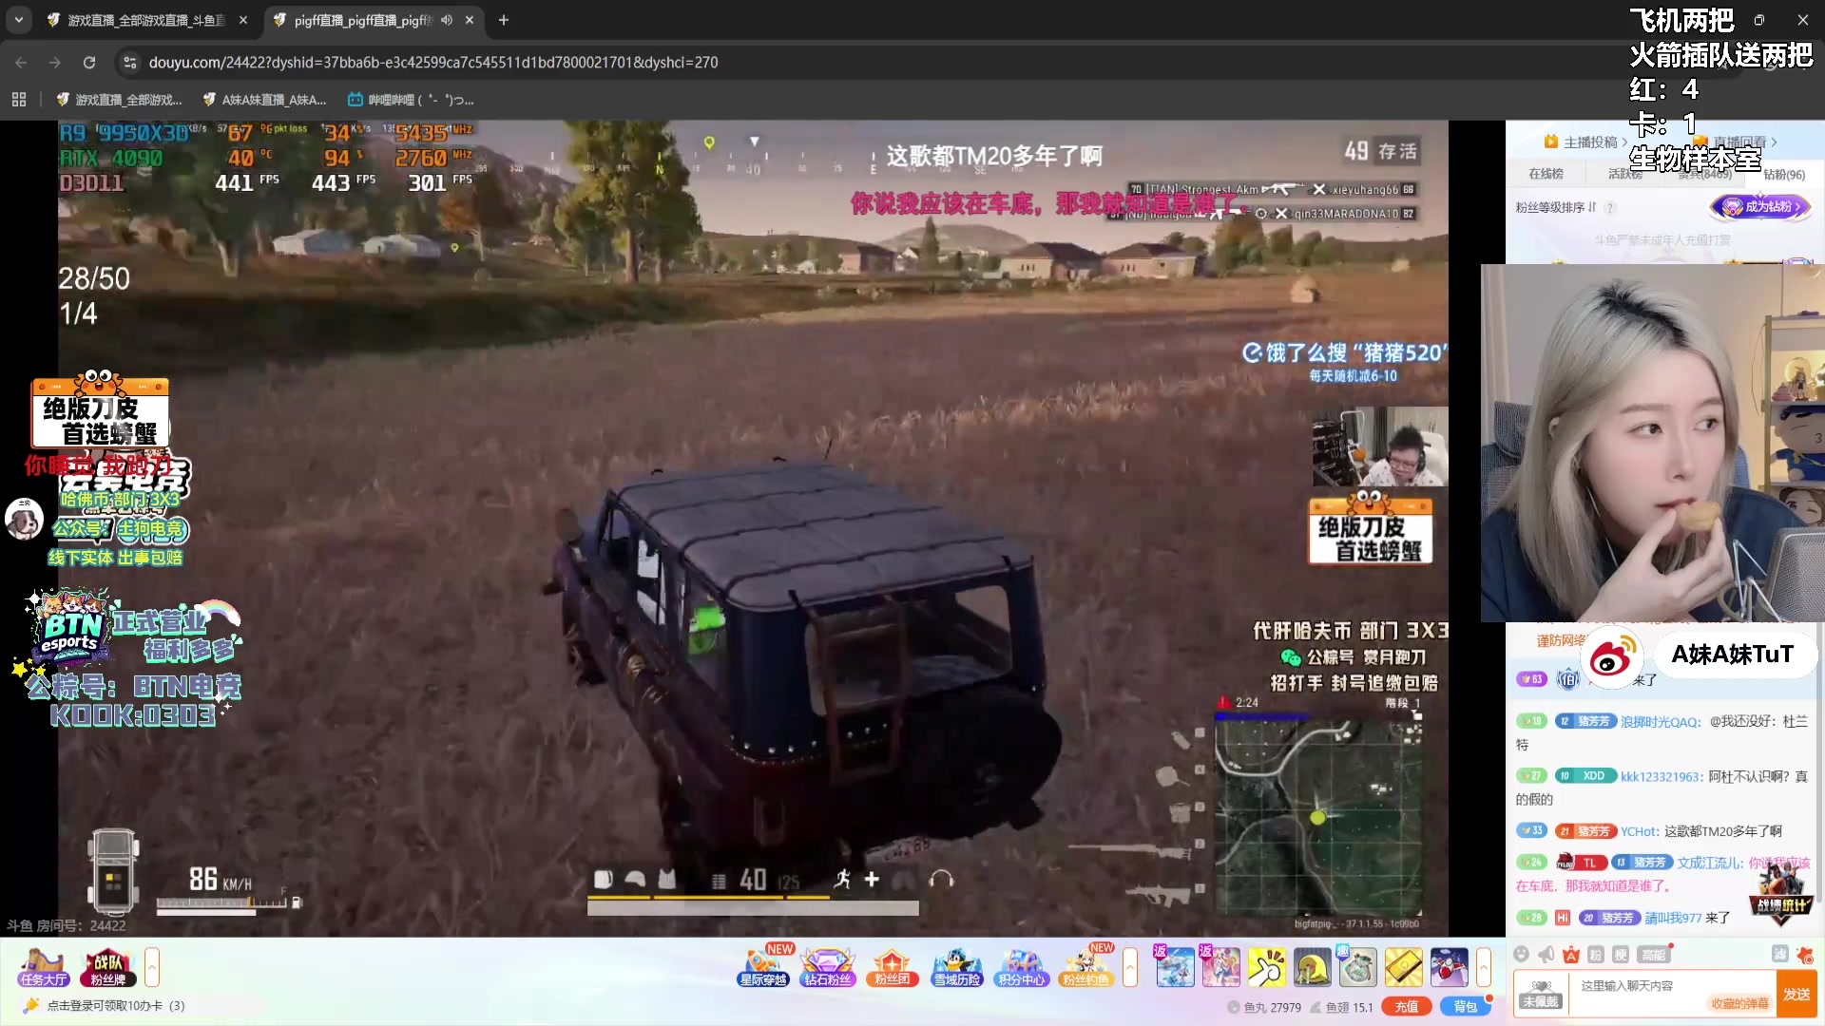Go forward in browser history
Viewport: 1825px width, 1026px height.
55,63
